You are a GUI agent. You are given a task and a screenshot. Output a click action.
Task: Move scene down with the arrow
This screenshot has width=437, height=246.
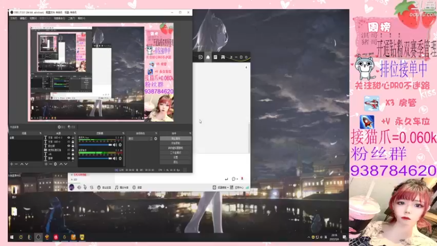(26, 164)
